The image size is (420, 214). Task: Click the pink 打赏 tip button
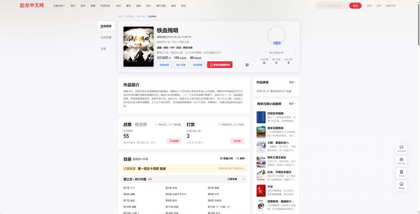pyautogui.click(x=237, y=141)
